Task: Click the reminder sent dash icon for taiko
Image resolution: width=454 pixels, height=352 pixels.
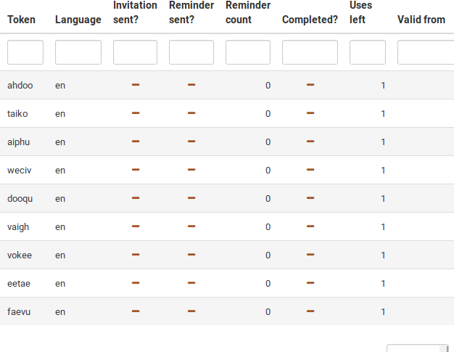Action: tap(191, 113)
